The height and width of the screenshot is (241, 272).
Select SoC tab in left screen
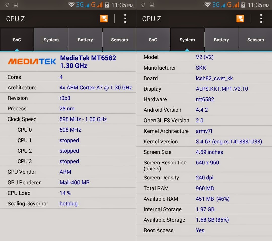(17, 40)
